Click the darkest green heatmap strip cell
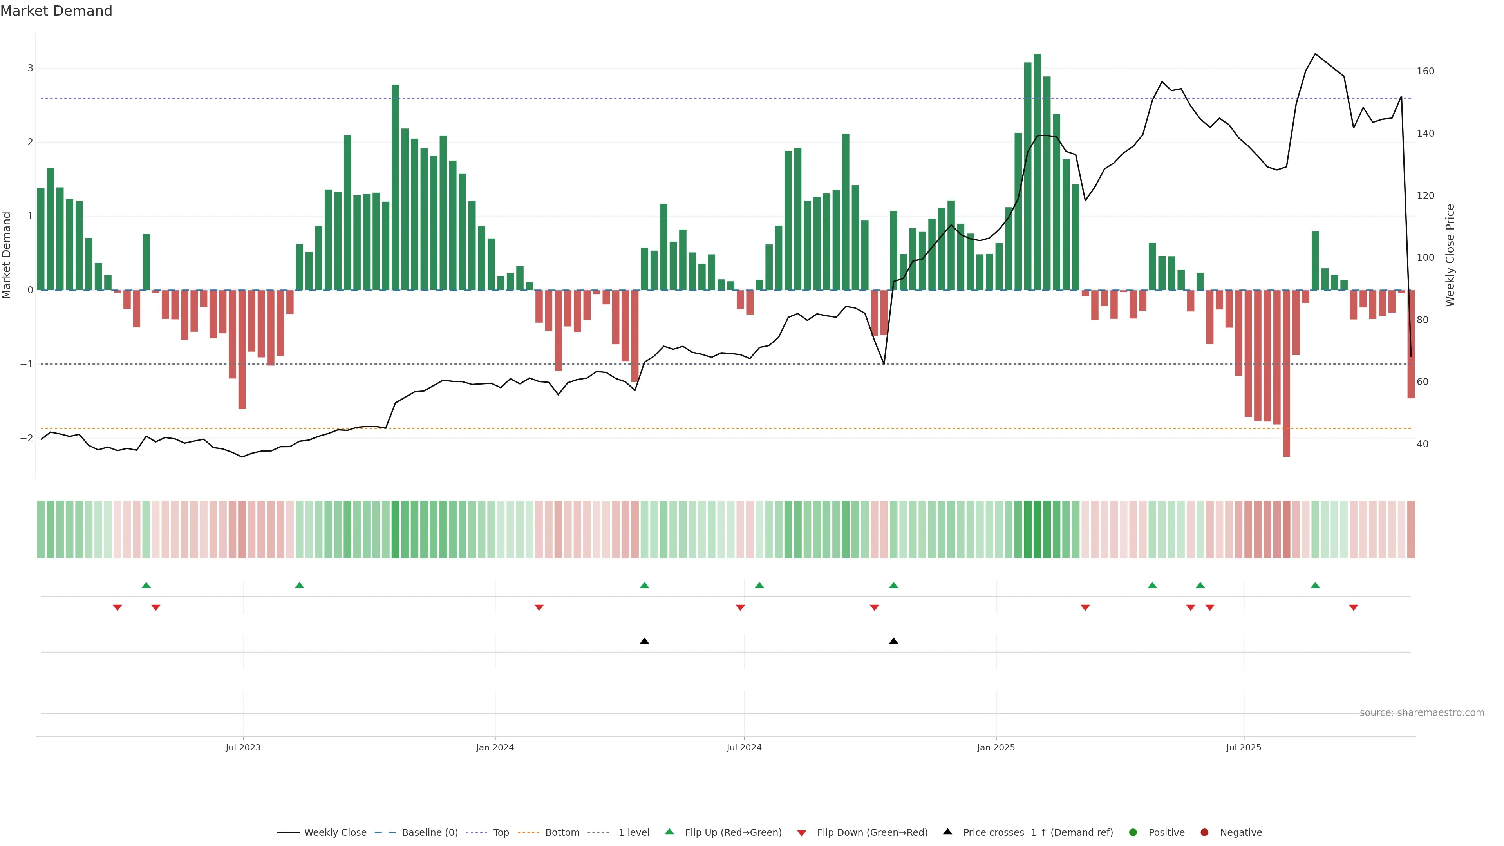 pyautogui.click(x=1038, y=529)
